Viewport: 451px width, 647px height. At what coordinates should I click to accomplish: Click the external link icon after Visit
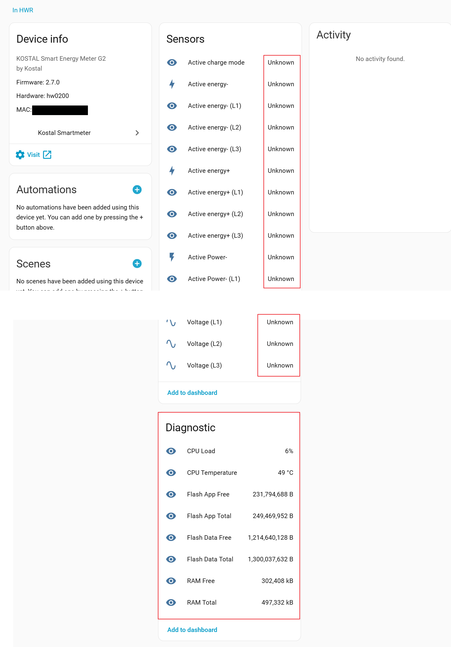tap(47, 155)
